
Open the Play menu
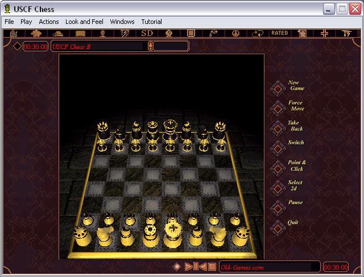coord(26,22)
